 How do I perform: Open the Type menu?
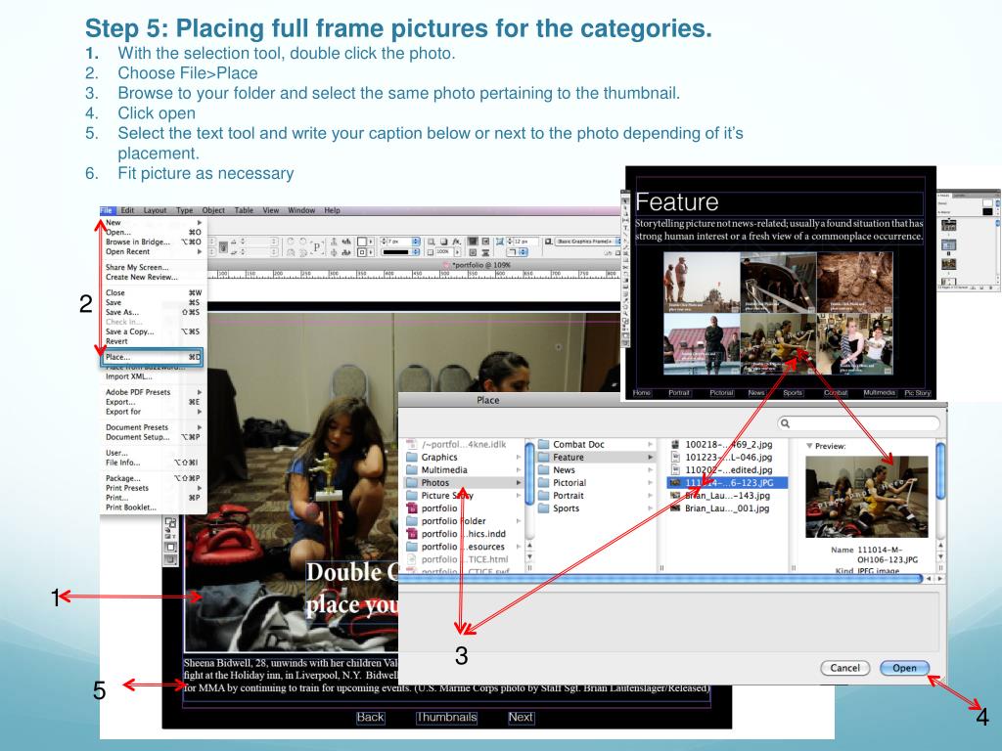(185, 210)
